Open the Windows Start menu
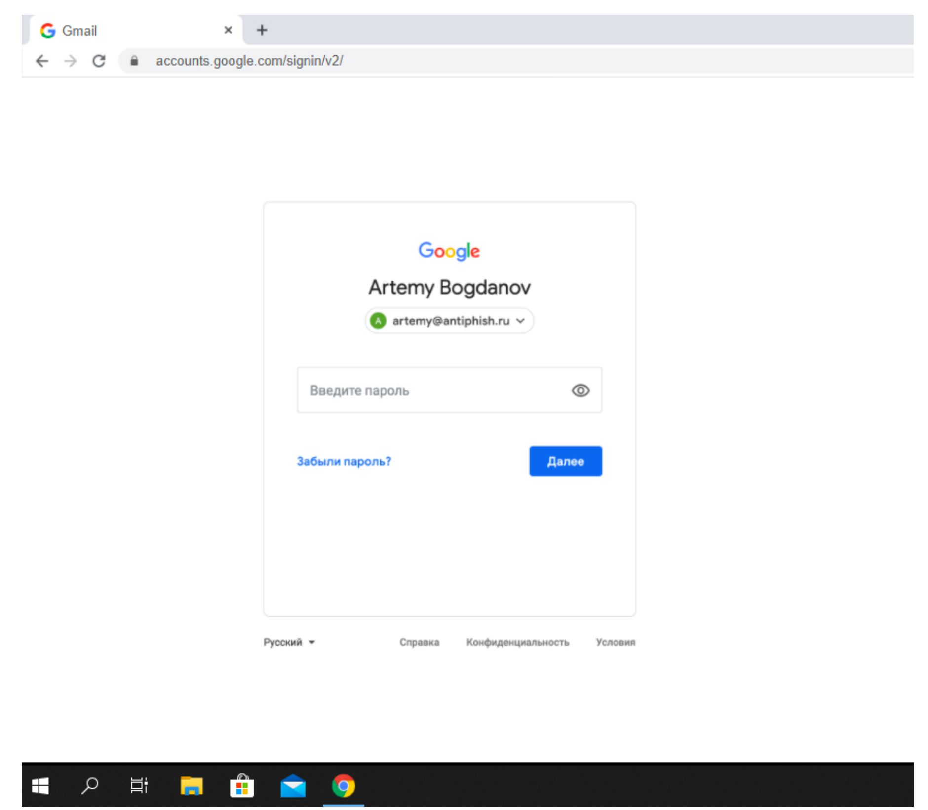Screen dimensions: 928x810 point(40,785)
